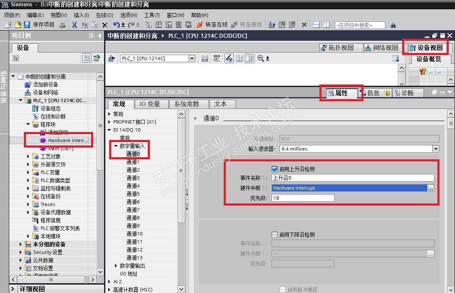Viewport: 455px width, 293px height.
Task: Toggle 启用上升沿检测 checkbox
Action: click(275, 169)
